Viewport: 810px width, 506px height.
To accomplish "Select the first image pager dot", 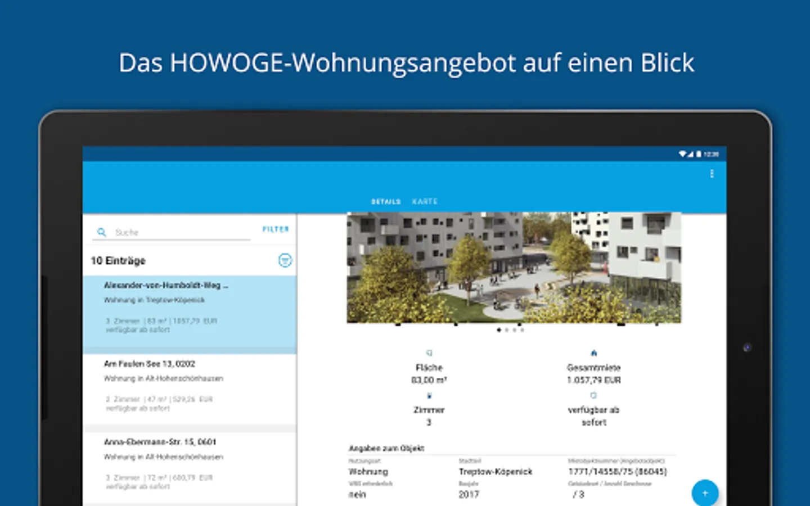I will click(499, 330).
